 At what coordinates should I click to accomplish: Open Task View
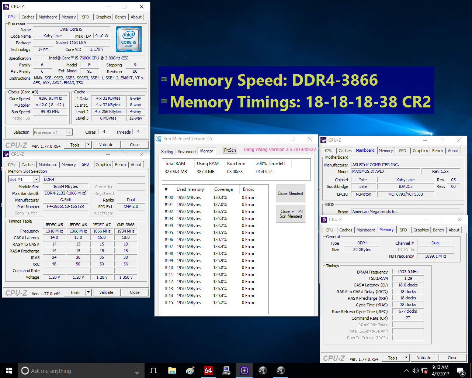153,370
